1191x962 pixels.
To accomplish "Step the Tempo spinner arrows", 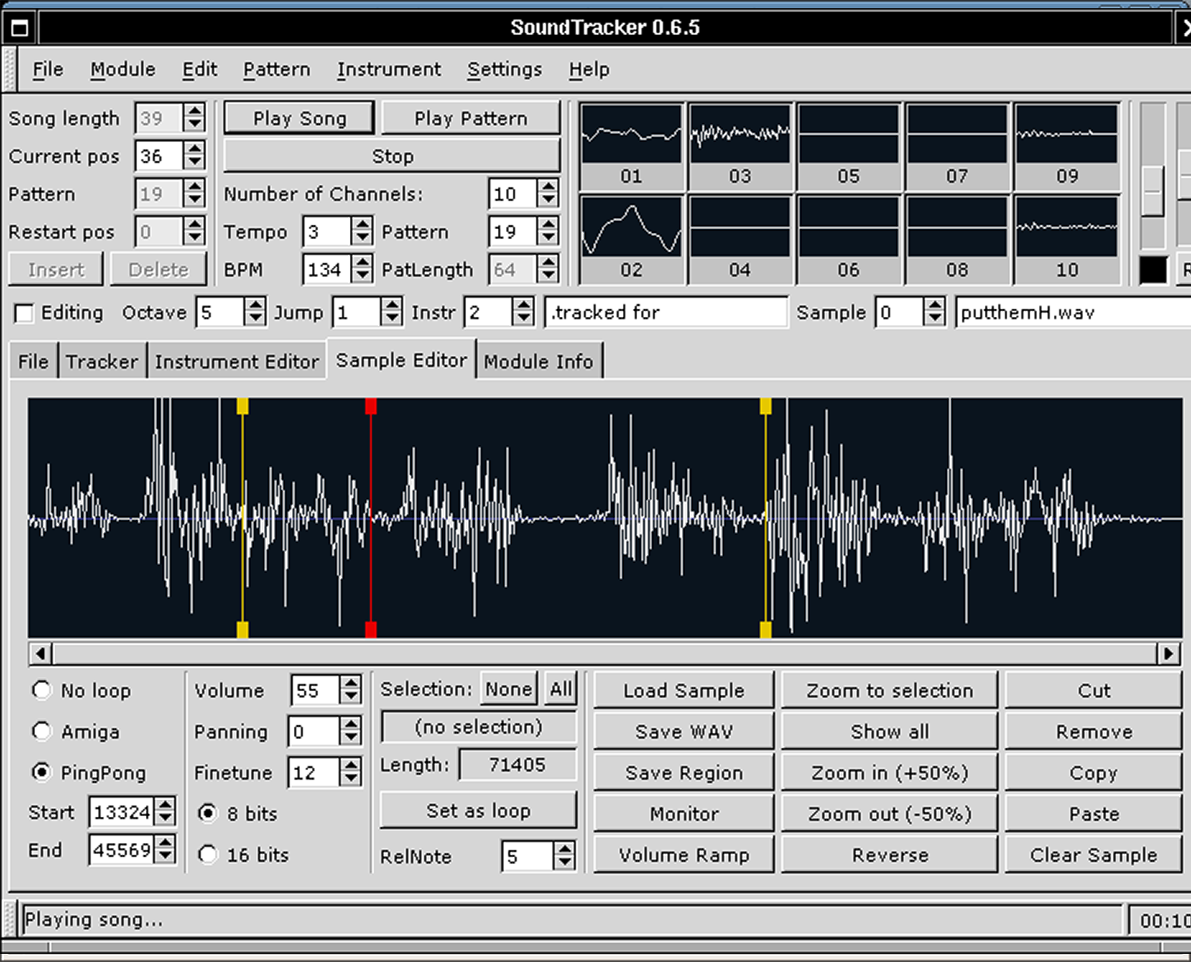I will [x=362, y=231].
